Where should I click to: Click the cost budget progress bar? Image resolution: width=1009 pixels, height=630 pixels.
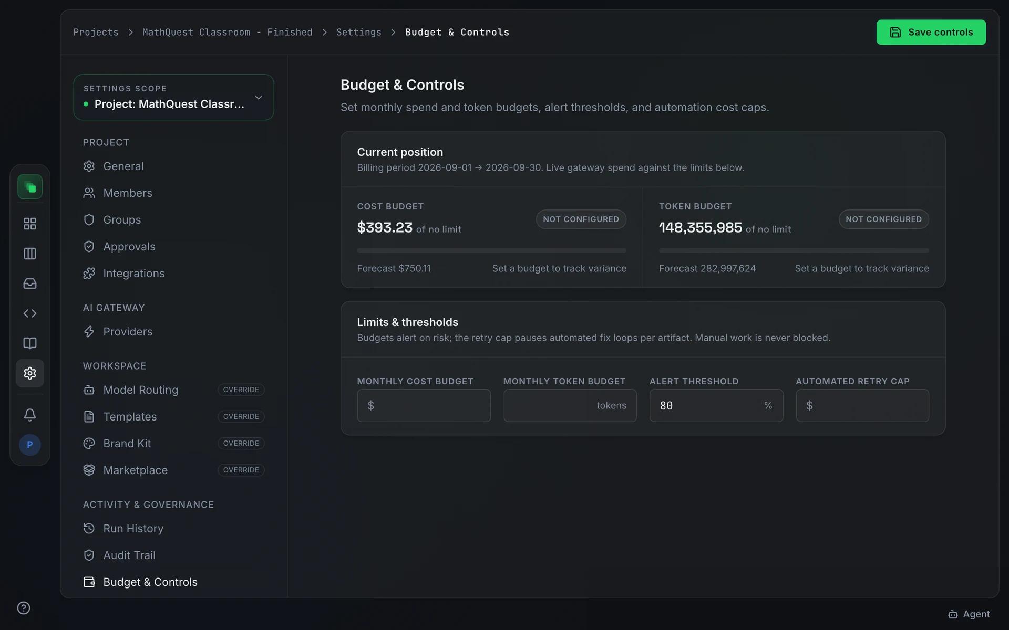click(491, 250)
